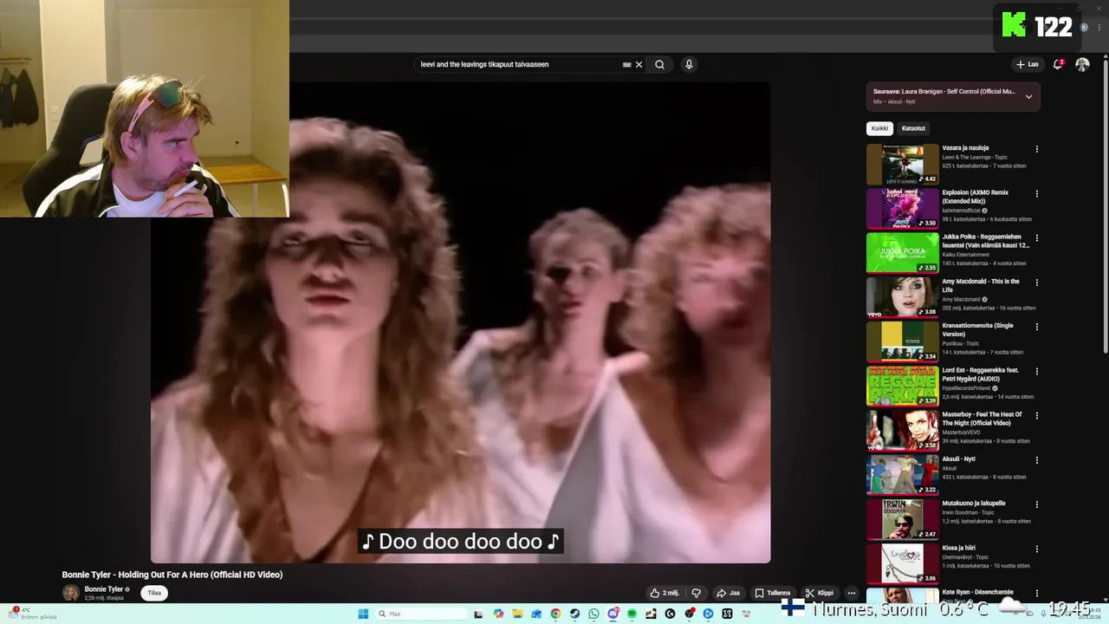Save video with Tallenna button
The height and width of the screenshot is (624, 1109).
point(772,593)
